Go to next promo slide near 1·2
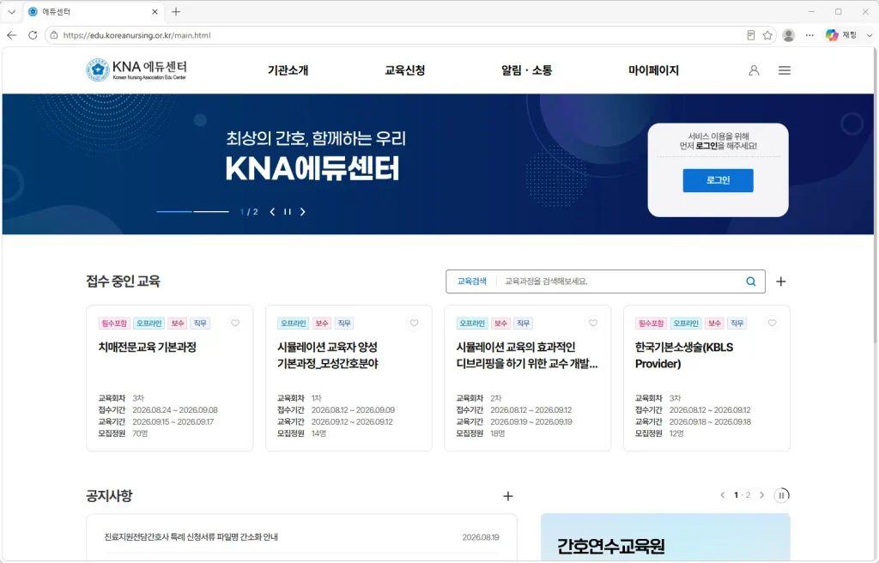 coord(762,495)
